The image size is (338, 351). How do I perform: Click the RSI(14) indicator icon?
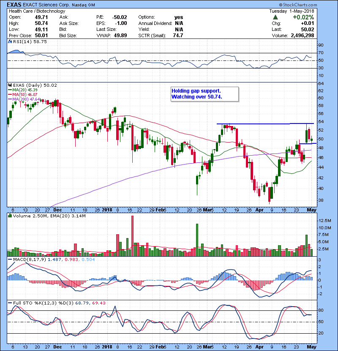[10, 41]
